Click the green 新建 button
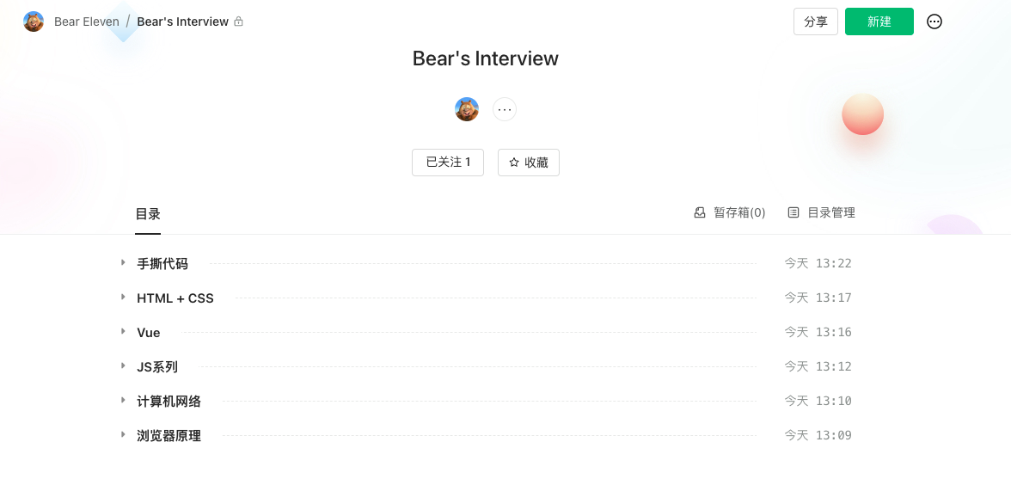 coord(879,21)
